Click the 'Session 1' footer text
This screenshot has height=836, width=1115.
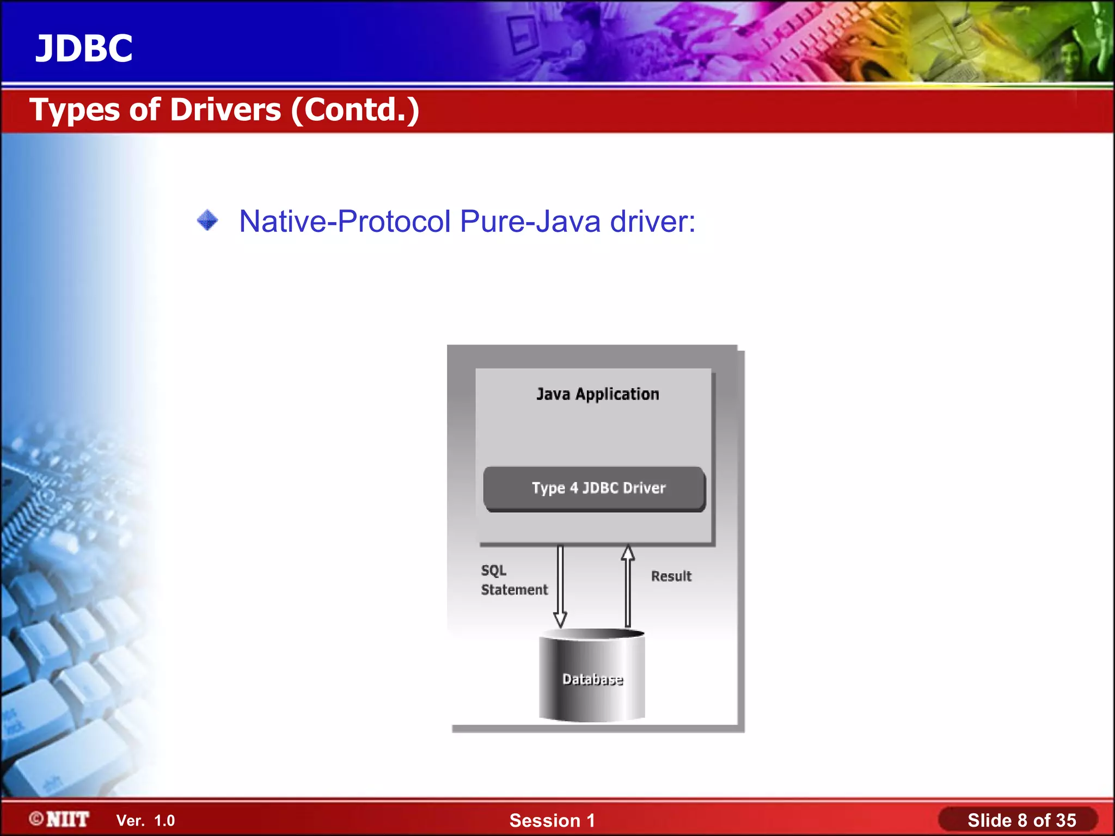pyautogui.click(x=552, y=820)
